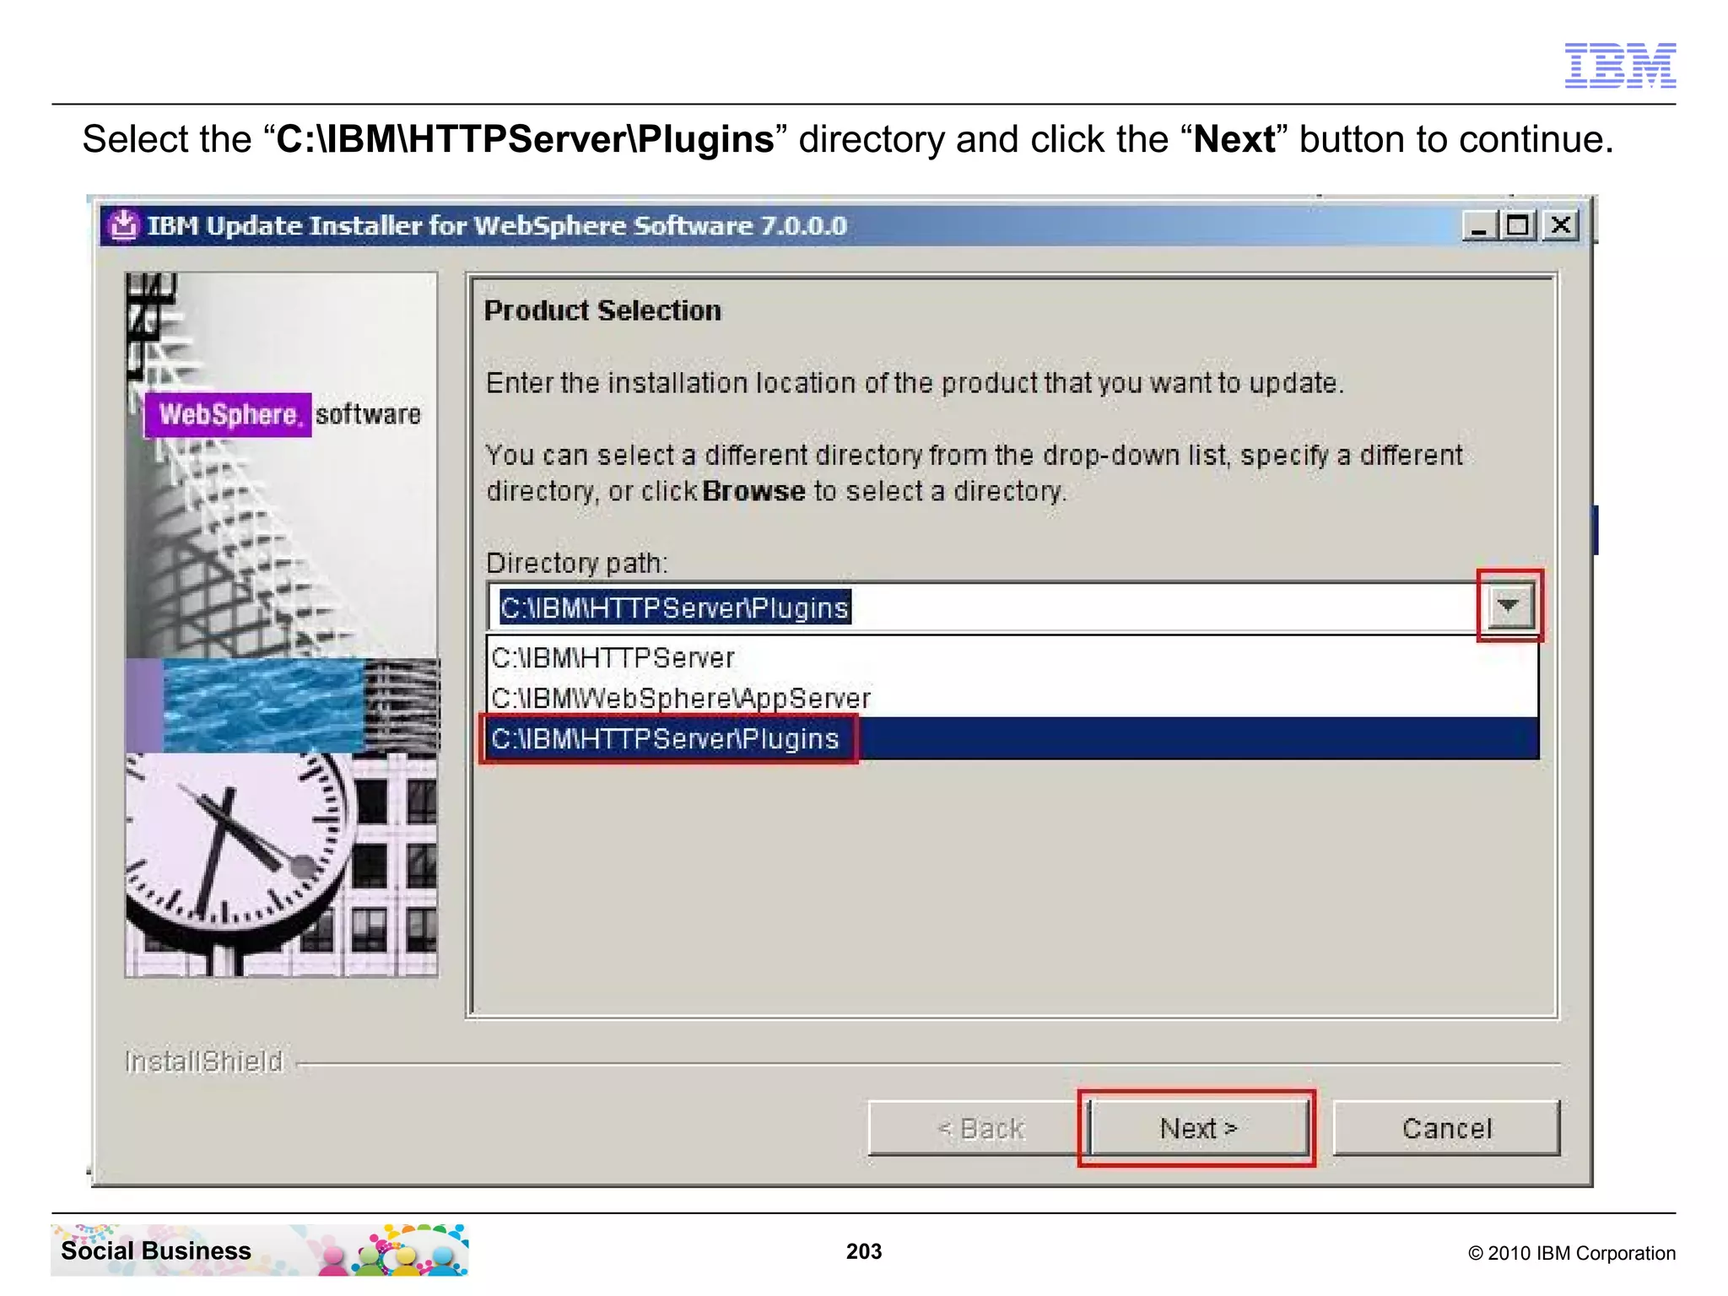Viewport: 1728px width, 1296px height.
Task: Click the Directory path input field
Action: tap(987, 607)
